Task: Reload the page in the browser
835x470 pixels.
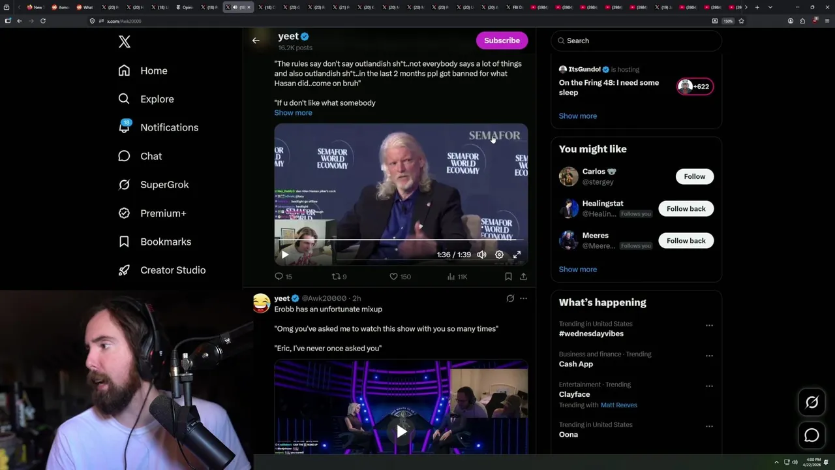Action: (43, 21)
